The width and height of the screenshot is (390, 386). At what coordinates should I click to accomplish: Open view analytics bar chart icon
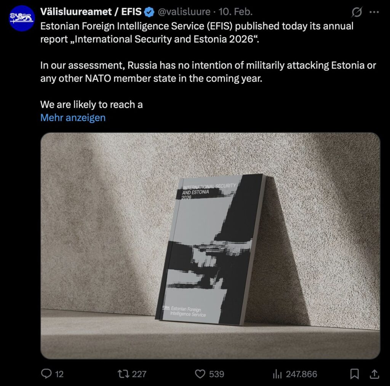pyautogui.click(x=277, y=374)
